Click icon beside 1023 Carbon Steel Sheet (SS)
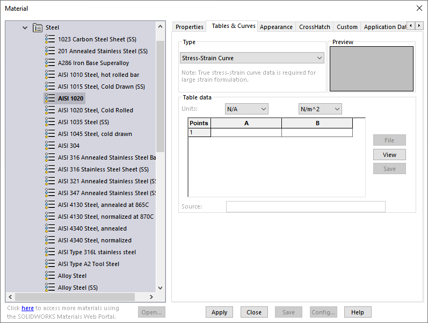The height and width of the screenshot is (323, 428). [x=50, y=39]
